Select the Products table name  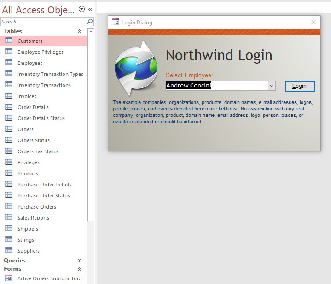click(x=28, y=174)
